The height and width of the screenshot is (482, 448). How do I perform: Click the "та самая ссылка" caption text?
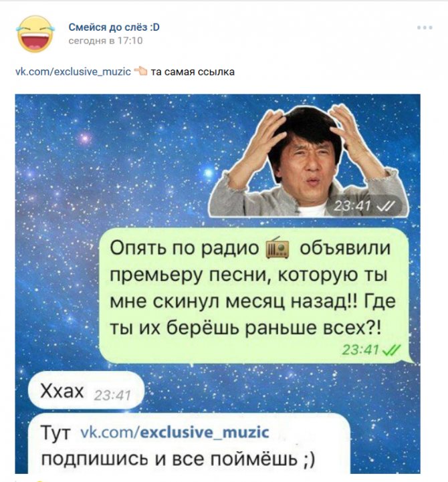193,72
